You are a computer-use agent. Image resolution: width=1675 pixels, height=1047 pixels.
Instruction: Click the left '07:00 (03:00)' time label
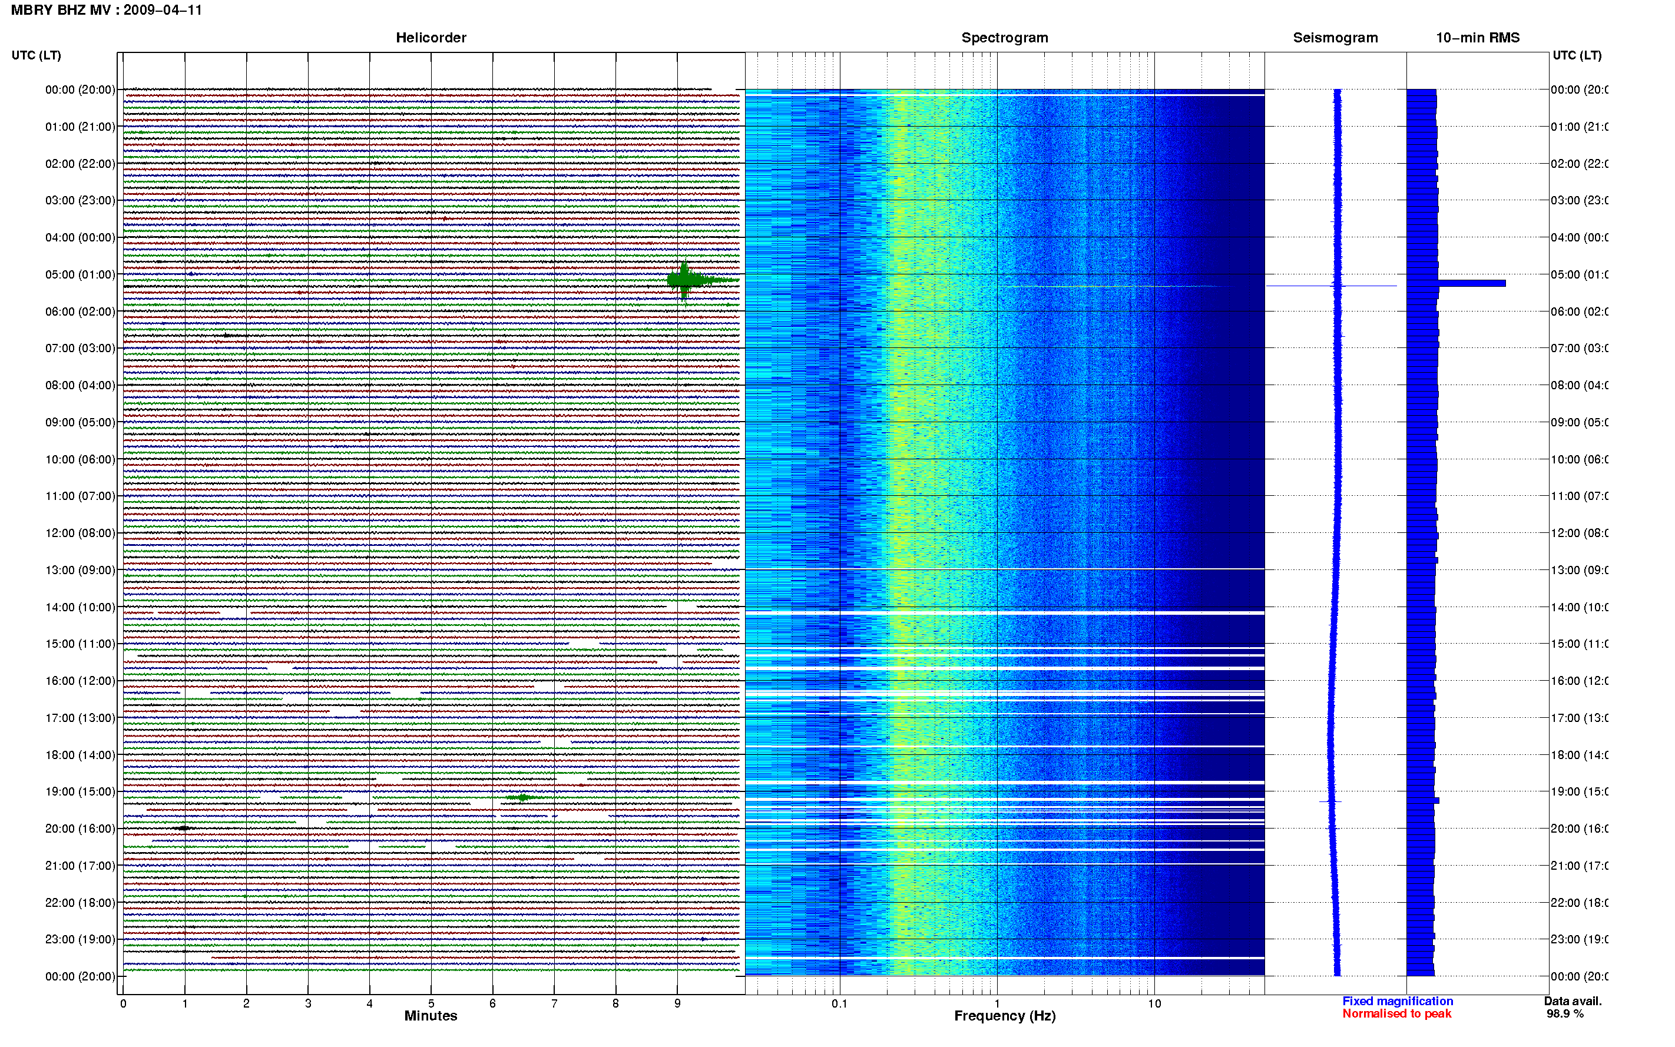click(80, 347)
